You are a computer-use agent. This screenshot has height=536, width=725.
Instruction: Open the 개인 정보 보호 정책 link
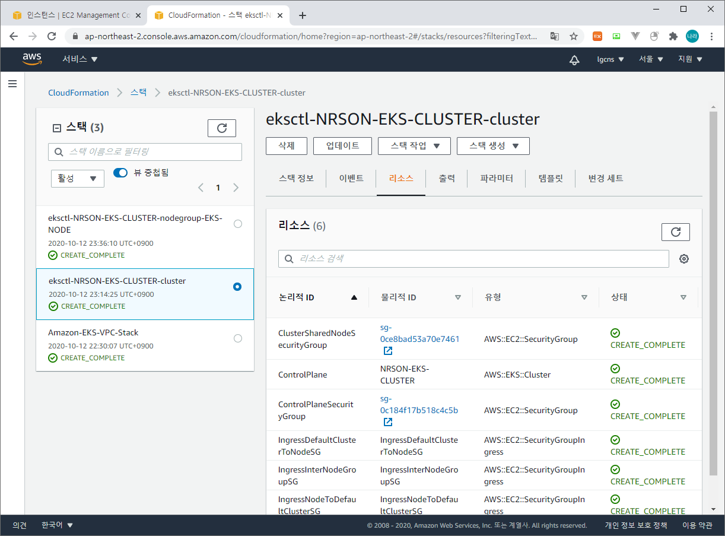pos(635,525)
